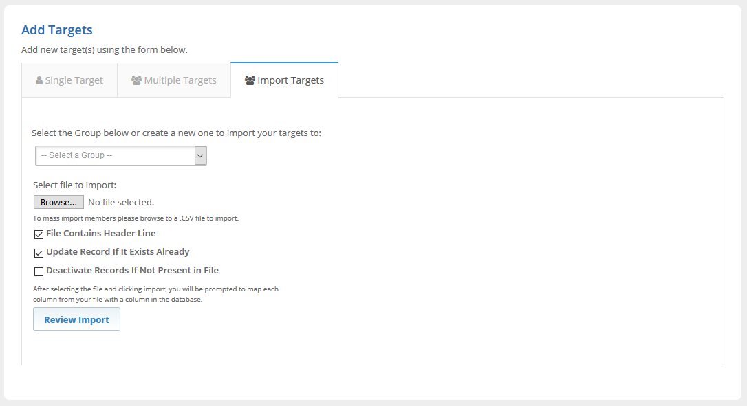The width and height of the screenshot is (747, 406).
Task: Click the person icon on Single Target tab
Action: pos(39,80)
